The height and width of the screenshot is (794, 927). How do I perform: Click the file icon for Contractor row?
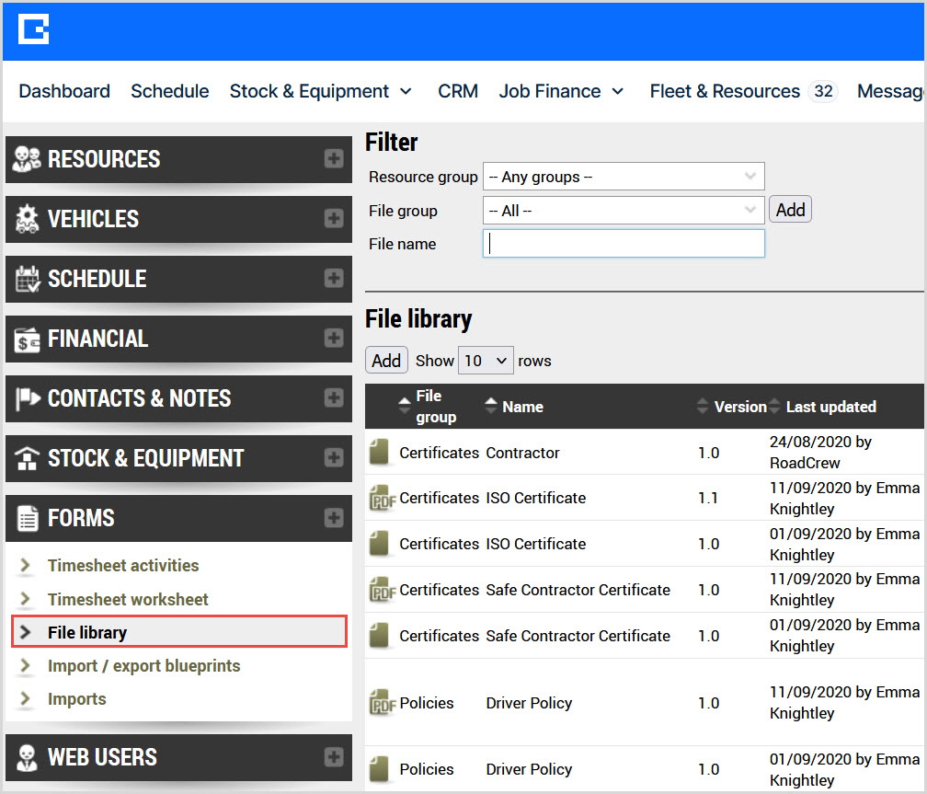click(x=379, y=453)
